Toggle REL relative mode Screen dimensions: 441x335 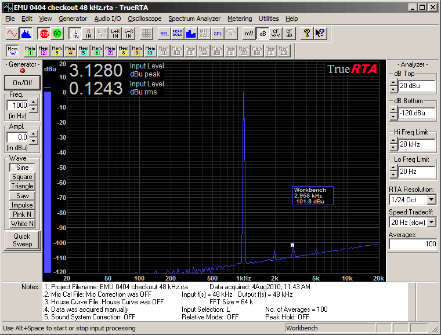tap(164, 34)
